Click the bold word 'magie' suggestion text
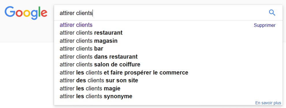The image size is (286, 108). click(112, 89)
